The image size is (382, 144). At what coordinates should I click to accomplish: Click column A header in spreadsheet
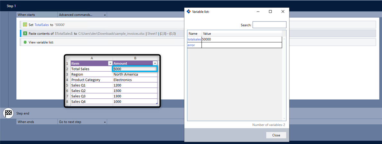click(x=92, y=58)
